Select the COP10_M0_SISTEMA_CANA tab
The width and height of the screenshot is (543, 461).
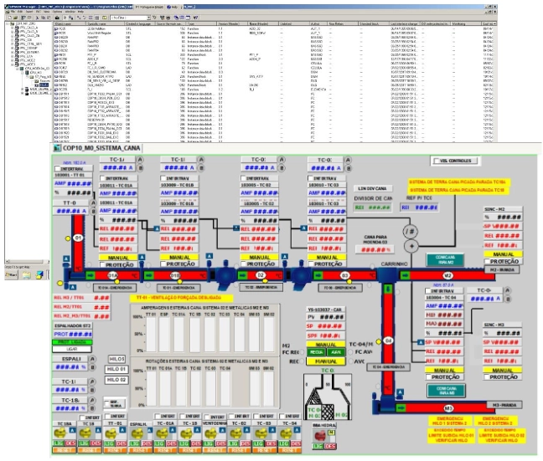click(97, 148)
